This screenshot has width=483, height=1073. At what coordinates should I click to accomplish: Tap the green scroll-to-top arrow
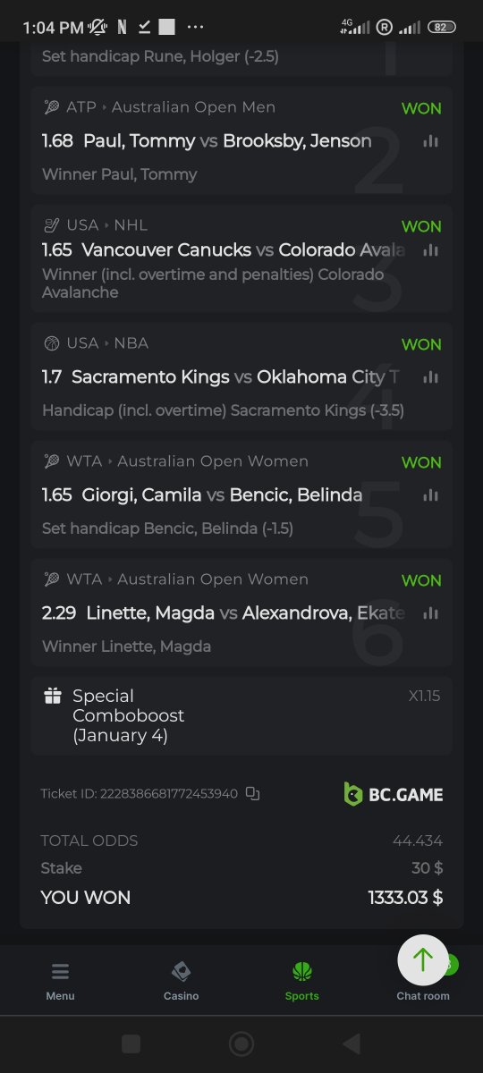(423, 960)
